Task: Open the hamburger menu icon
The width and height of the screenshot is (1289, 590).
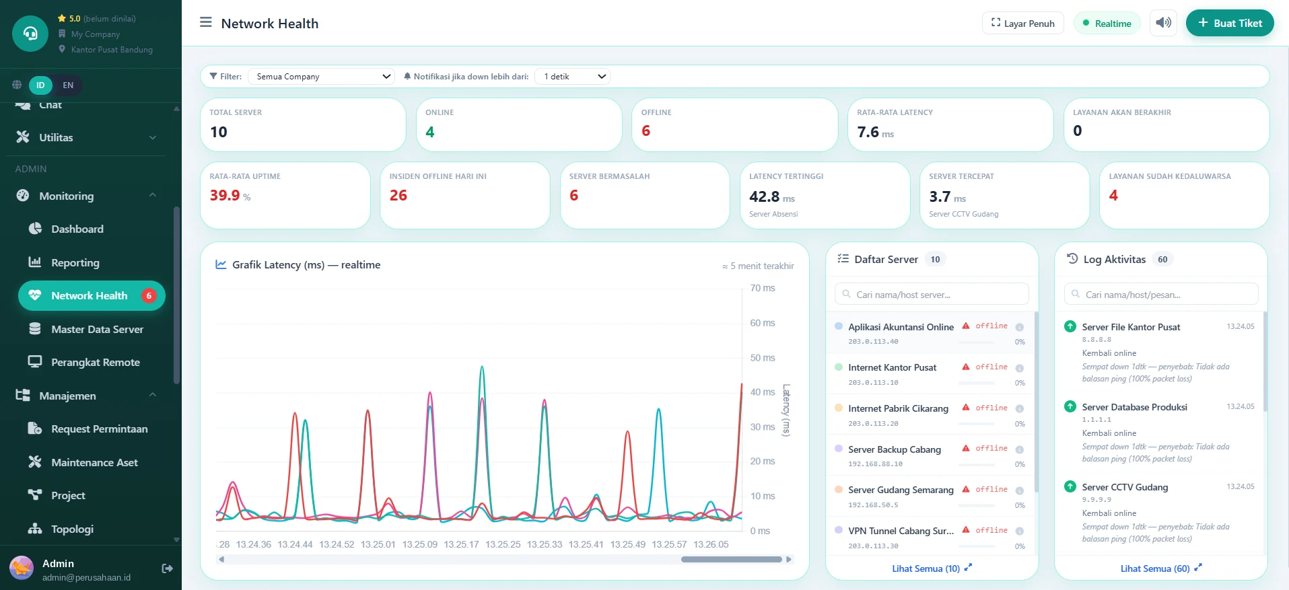Action: pyautogui.click(x=206, y=23)
